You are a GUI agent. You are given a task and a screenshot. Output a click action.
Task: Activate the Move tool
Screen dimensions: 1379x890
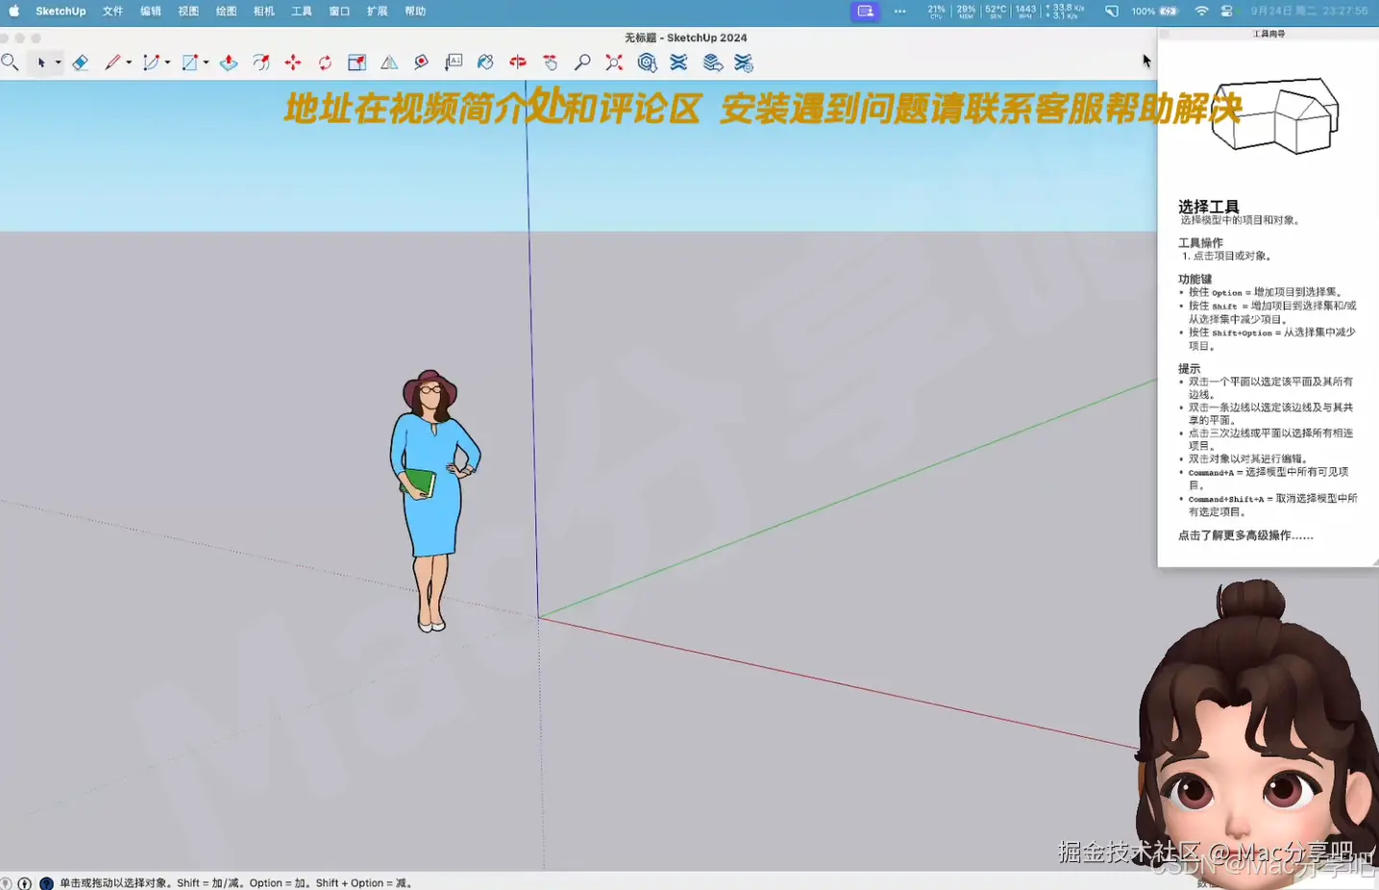coord(293,62)
